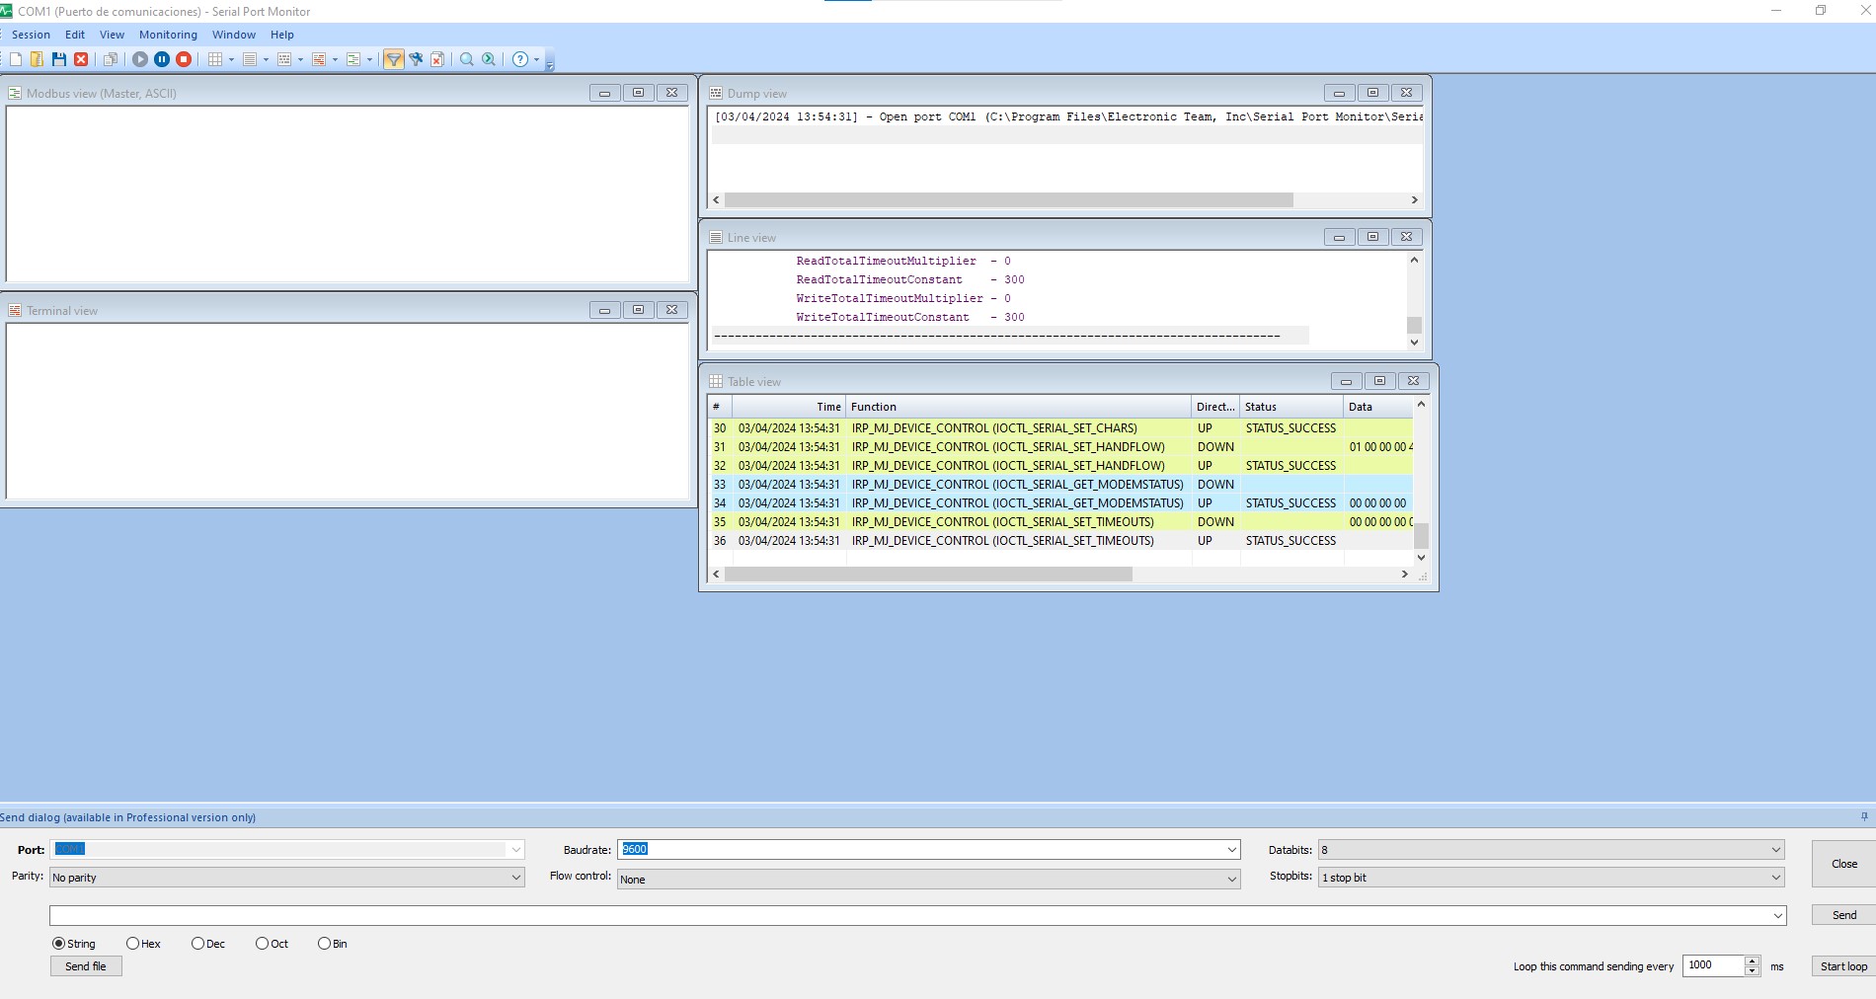Open the Monitoring menu
Screen dimensions: 1876x999
point(168,35)
